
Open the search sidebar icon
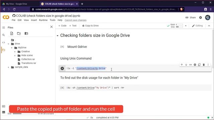pyautogui.click(x=4, y=35)
